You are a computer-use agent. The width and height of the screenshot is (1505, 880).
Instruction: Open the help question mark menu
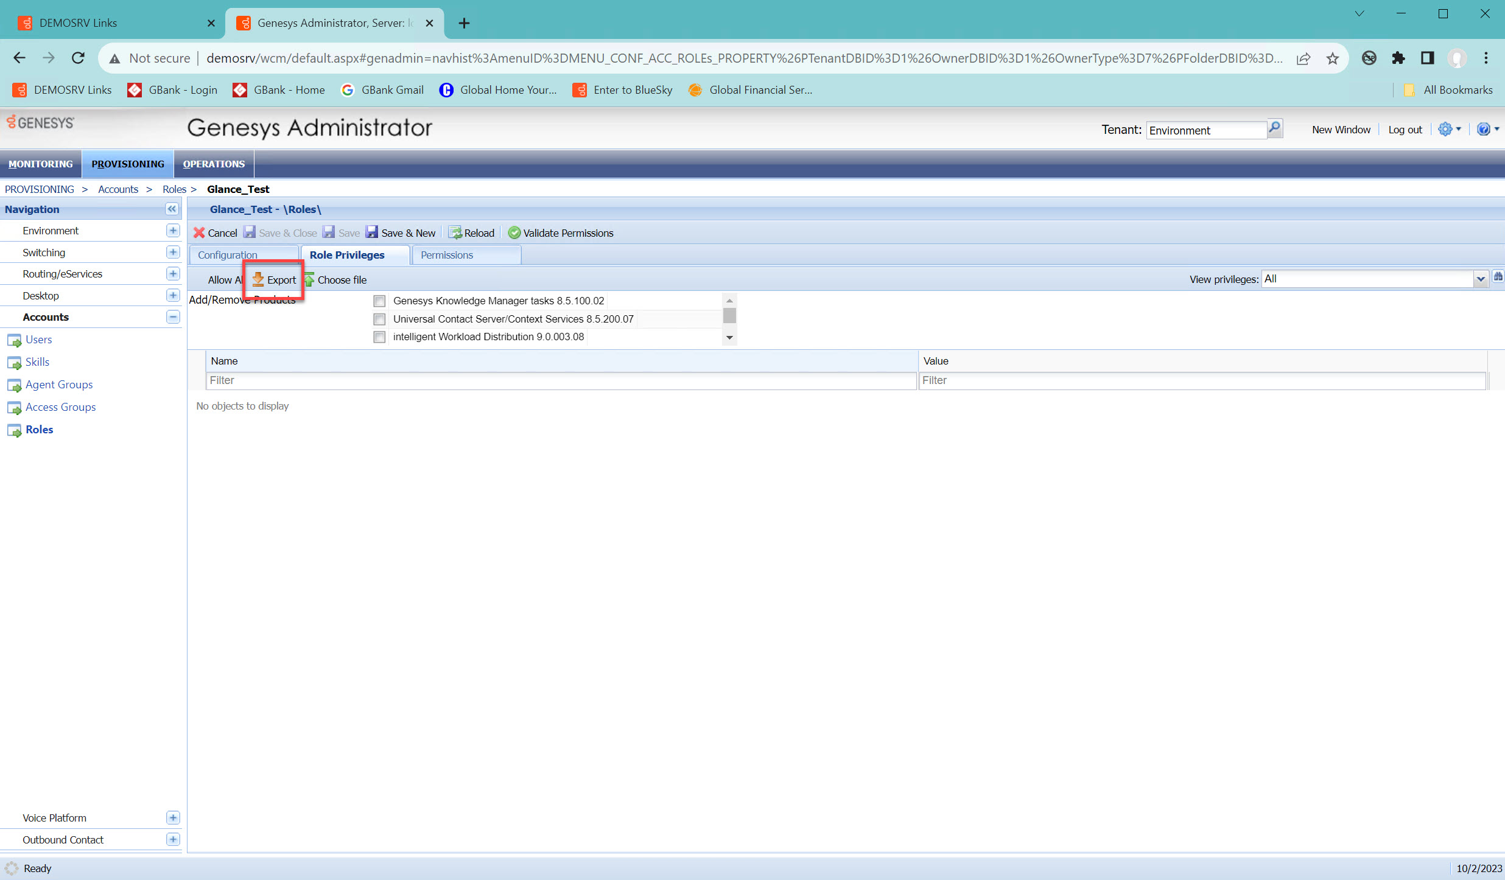[1487, 129]
